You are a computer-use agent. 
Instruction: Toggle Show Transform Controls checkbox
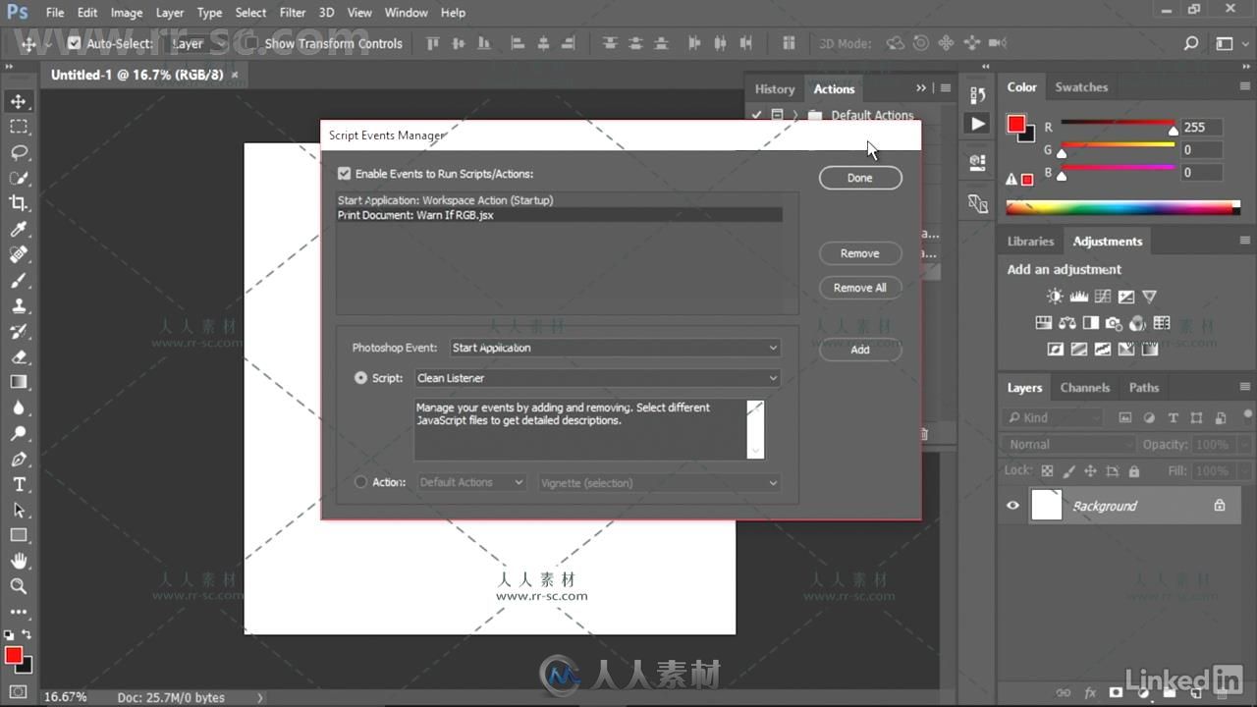click(251, 43)
